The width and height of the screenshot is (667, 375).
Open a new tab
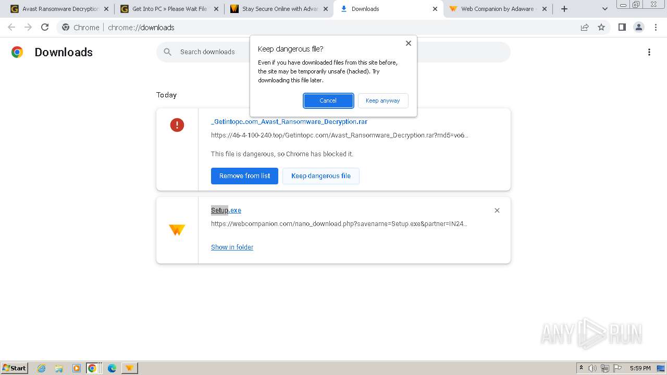pyautogui.click(x=564, y=9)
